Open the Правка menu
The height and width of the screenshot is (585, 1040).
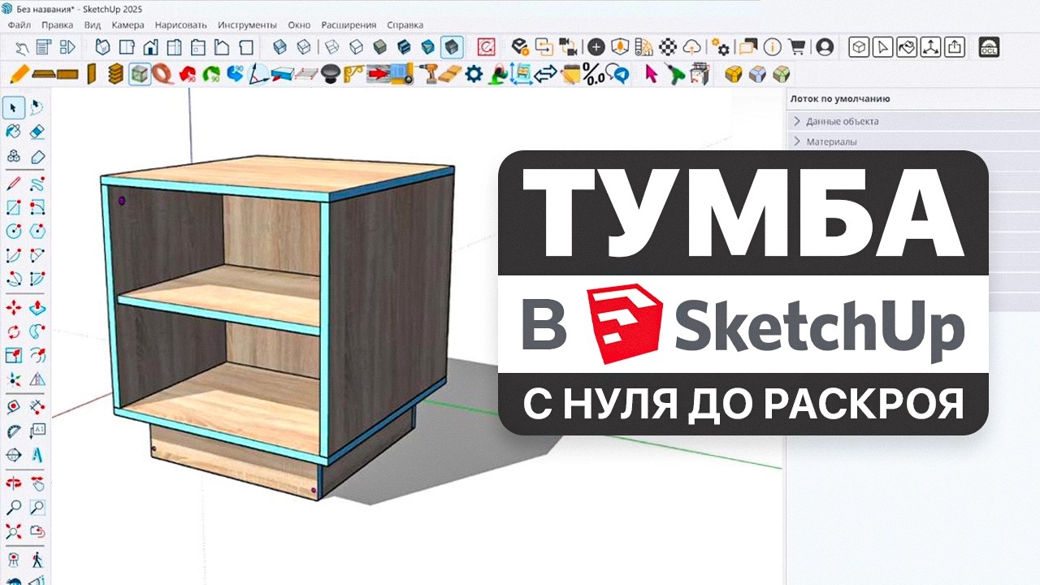(x=57, y=25)
